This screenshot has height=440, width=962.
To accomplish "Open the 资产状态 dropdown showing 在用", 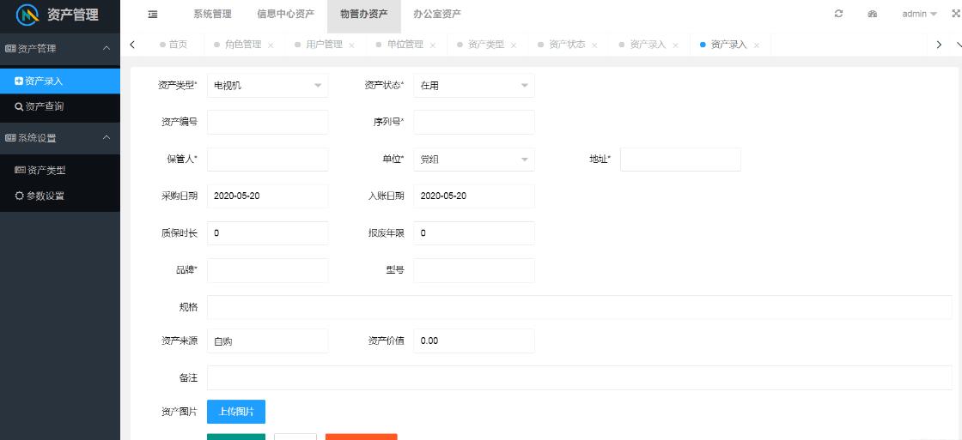I will [473, 86].
